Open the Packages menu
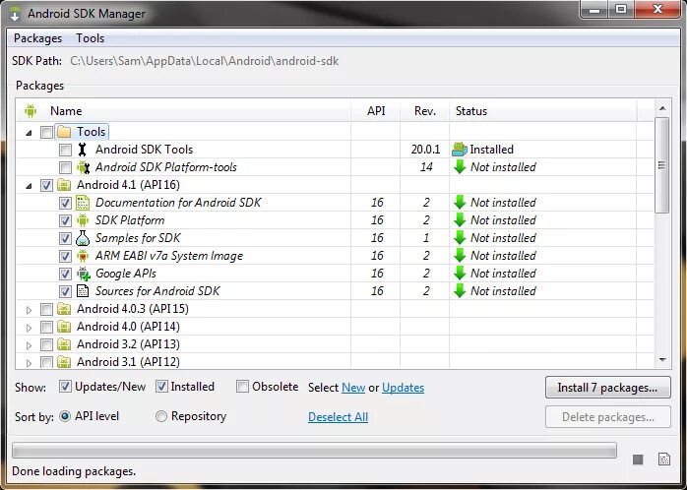Image resolution: width=687 pixels, height=490 pixels. click(x=37, y=38)
